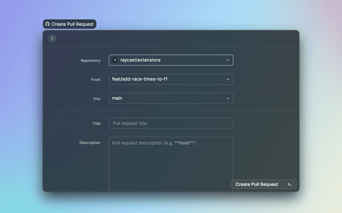Click the Description field label
This screenshot has width=342, height=213.
coord(90,143)
